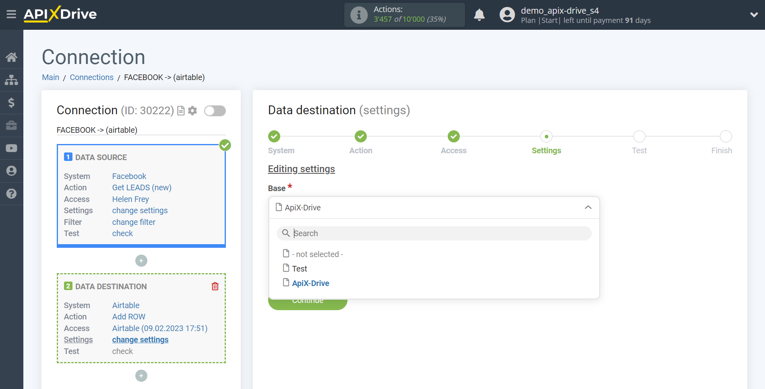Click the connection name field
This screenshot has width=765, height=389.
click(x=141, y=130)
